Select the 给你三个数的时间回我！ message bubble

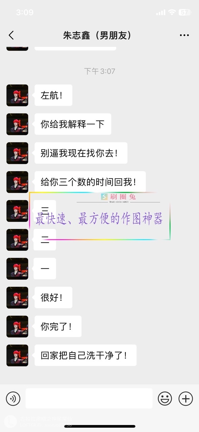coord(90,182)
